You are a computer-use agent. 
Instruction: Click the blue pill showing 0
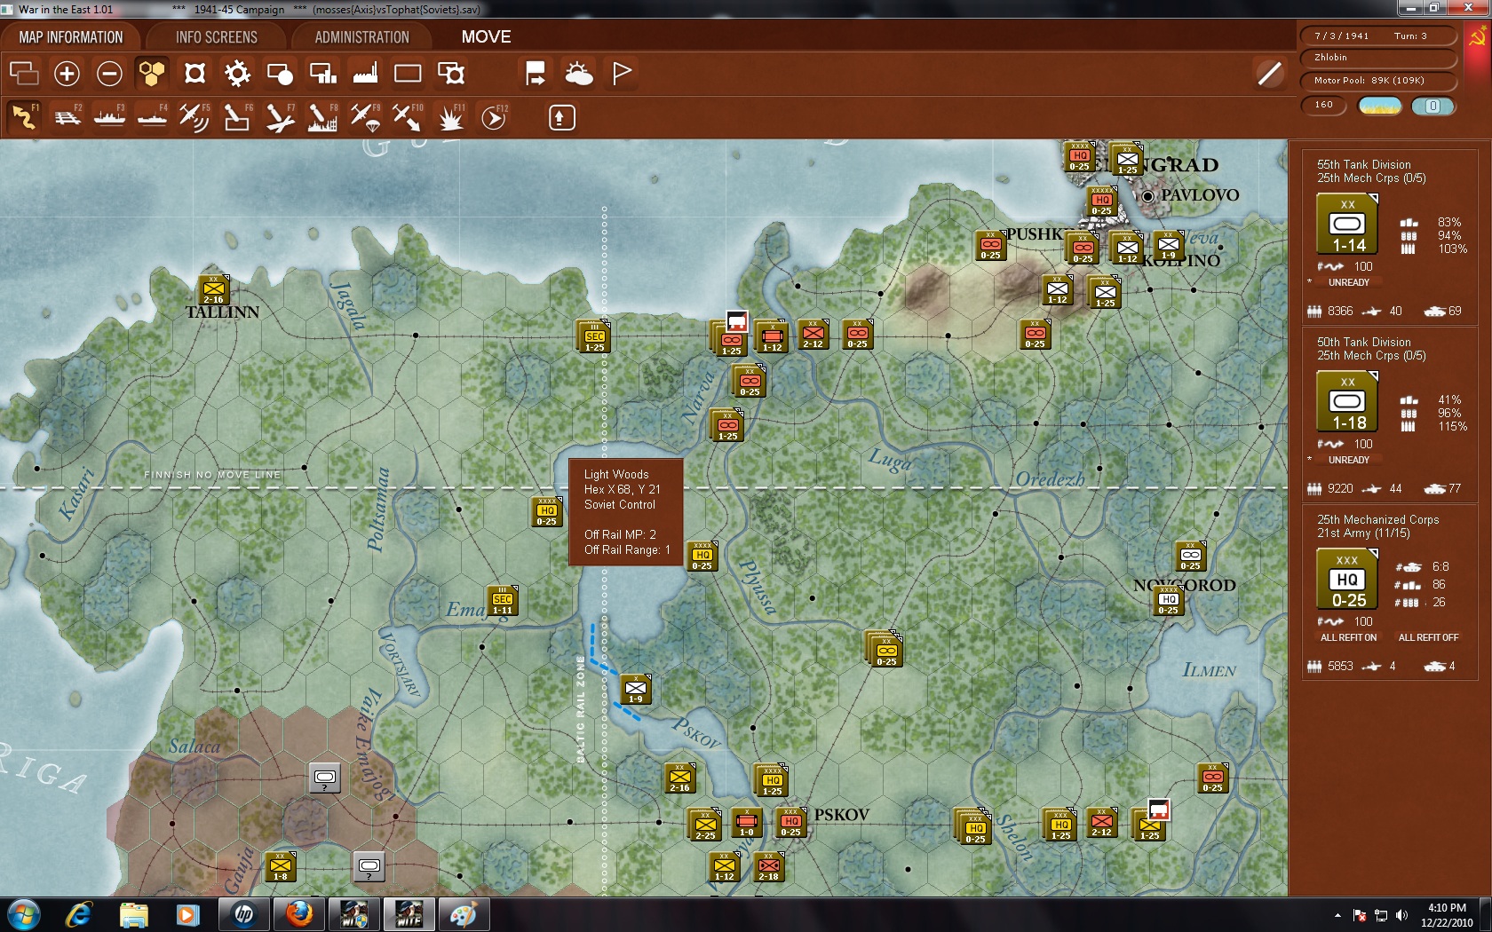[1432, 106]
